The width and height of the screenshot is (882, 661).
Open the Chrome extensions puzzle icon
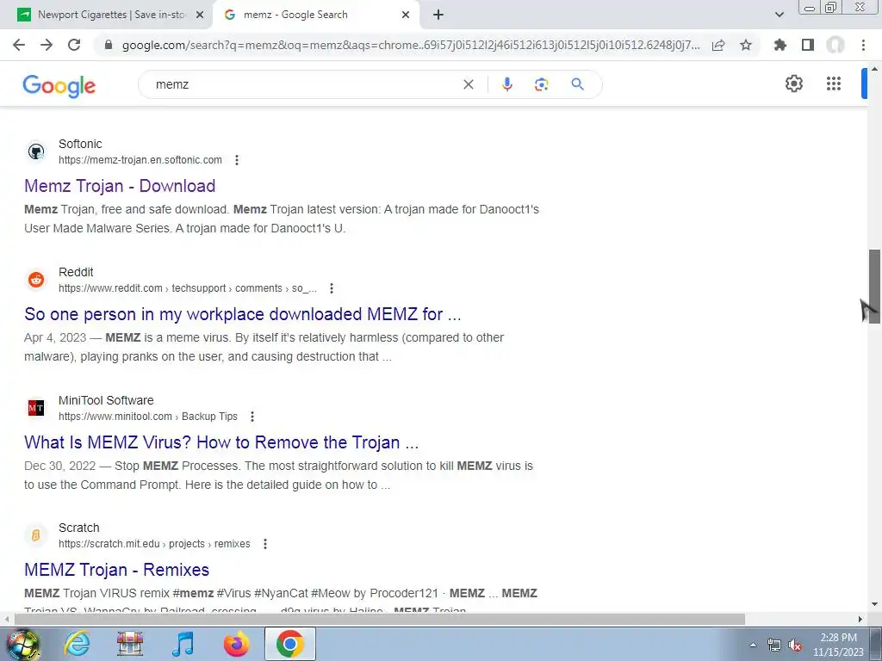[x=780, y=45]
